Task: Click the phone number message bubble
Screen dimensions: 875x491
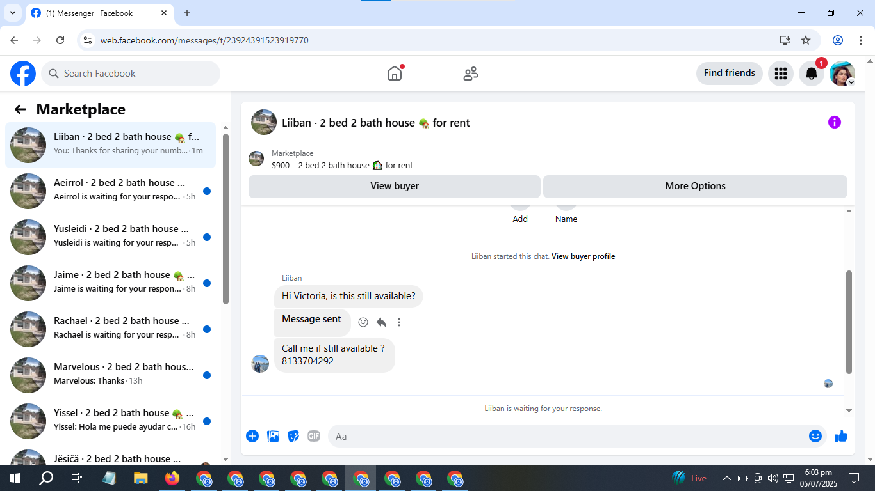Action: (x=334, y=355)
